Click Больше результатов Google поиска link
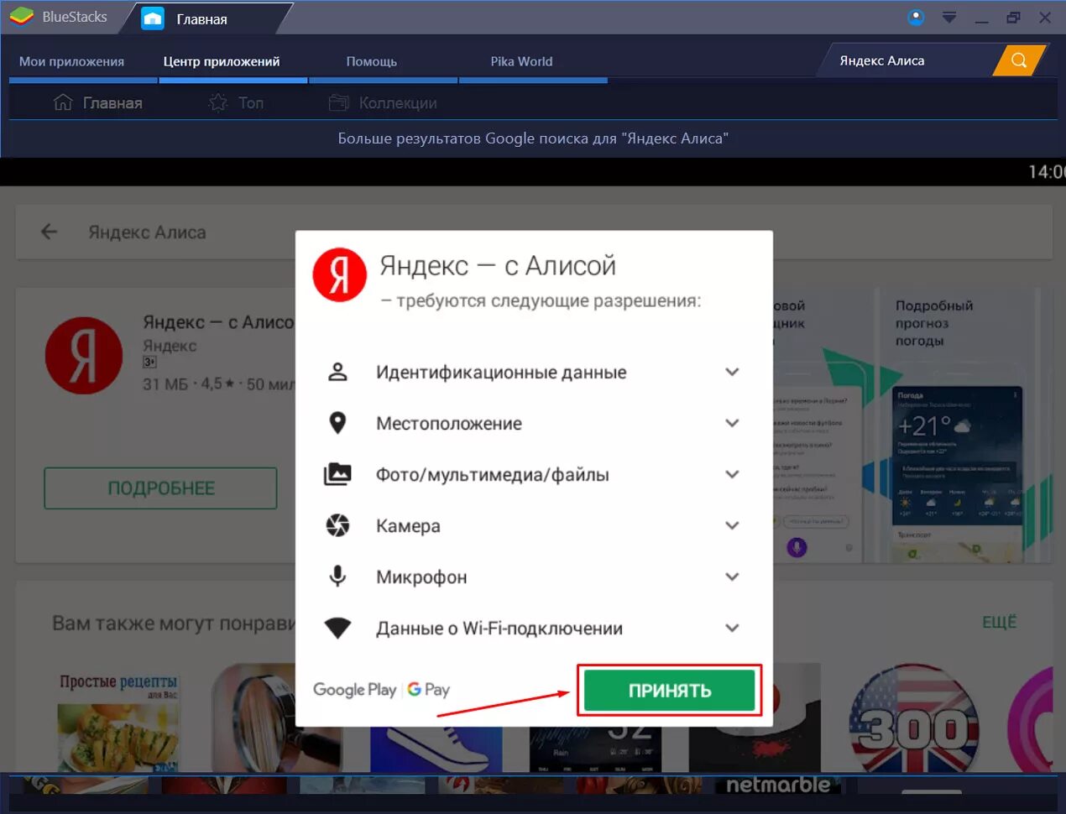Screen dimensions: 1066x814 [533, 138]
